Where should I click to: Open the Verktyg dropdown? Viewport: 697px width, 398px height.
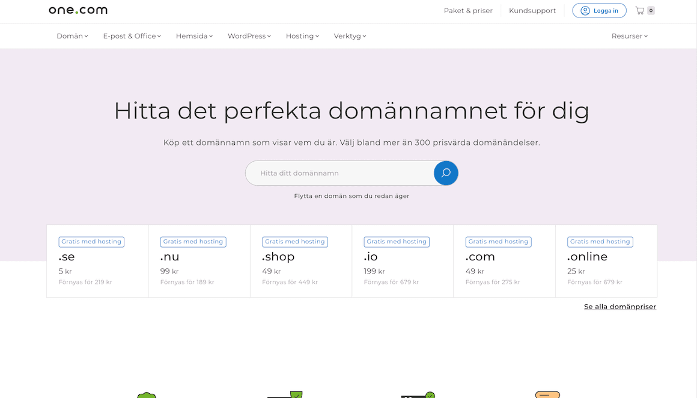point(350,36)
